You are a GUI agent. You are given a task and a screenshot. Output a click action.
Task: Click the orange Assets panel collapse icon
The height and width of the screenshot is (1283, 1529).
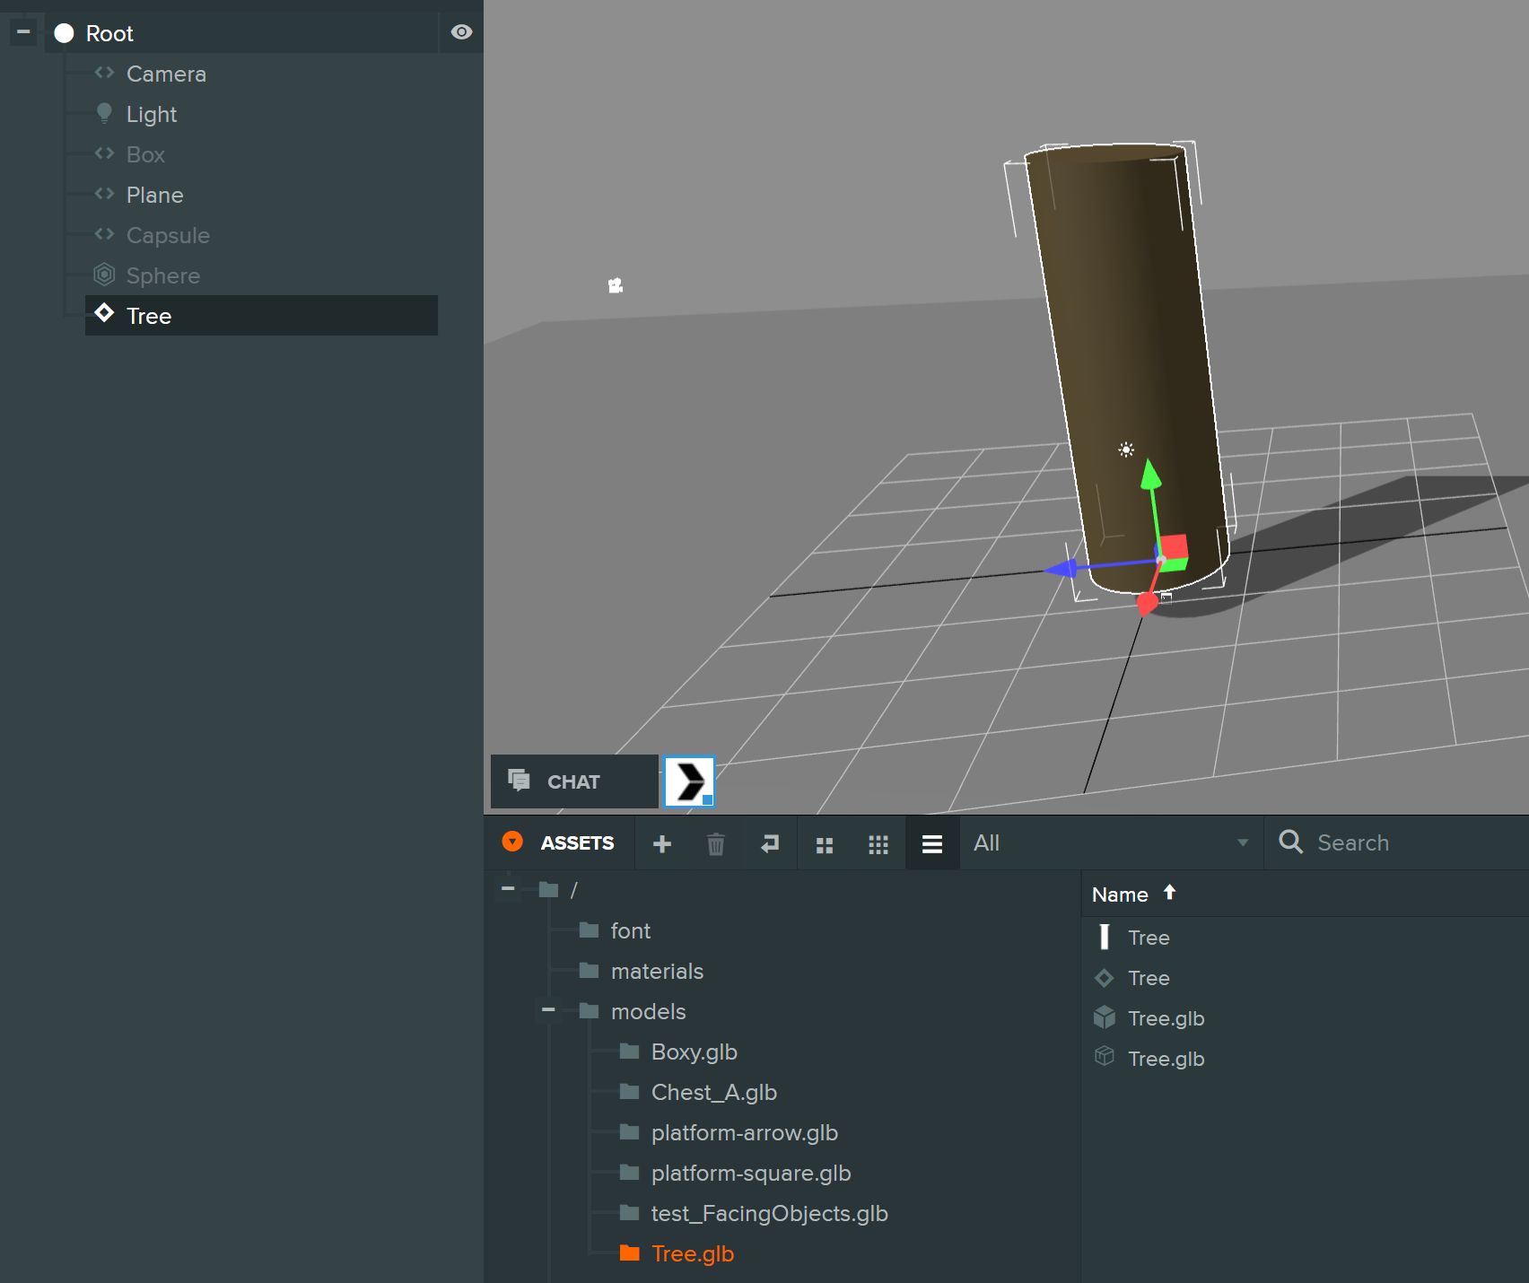(x=512, y=842)
